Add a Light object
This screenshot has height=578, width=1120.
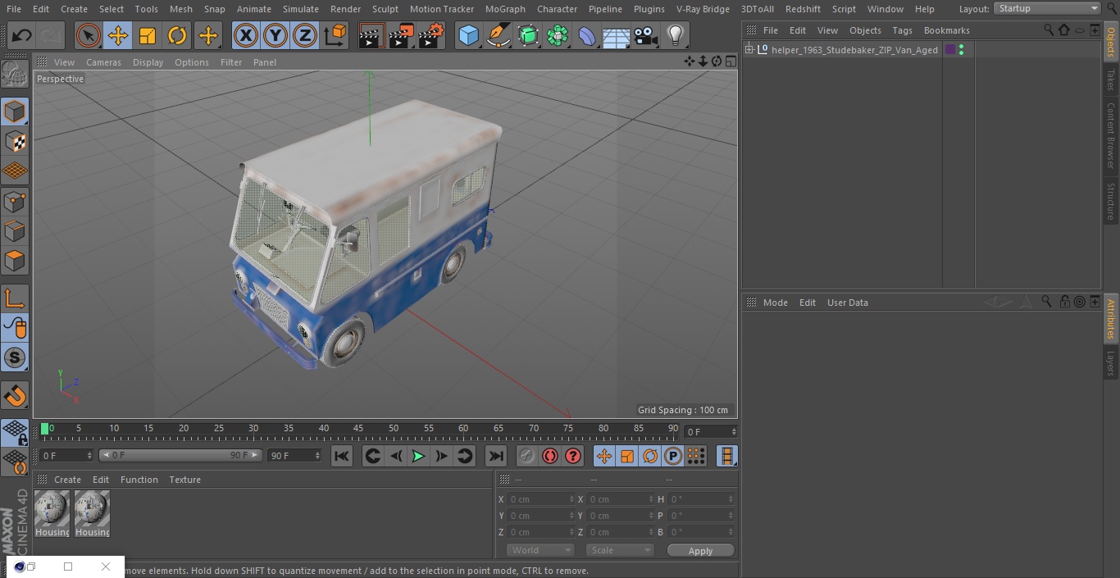(x=675, y=35)
